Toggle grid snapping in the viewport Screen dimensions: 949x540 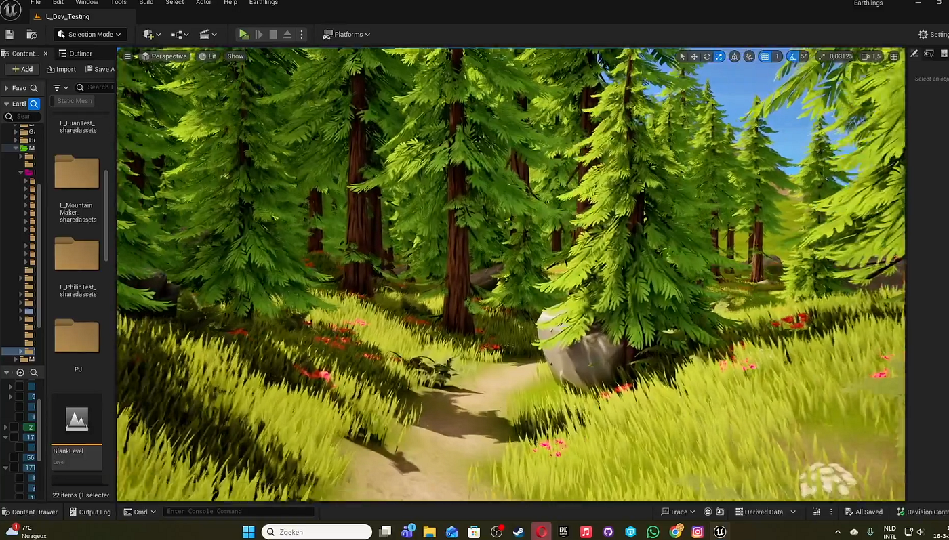pos(765,56)
